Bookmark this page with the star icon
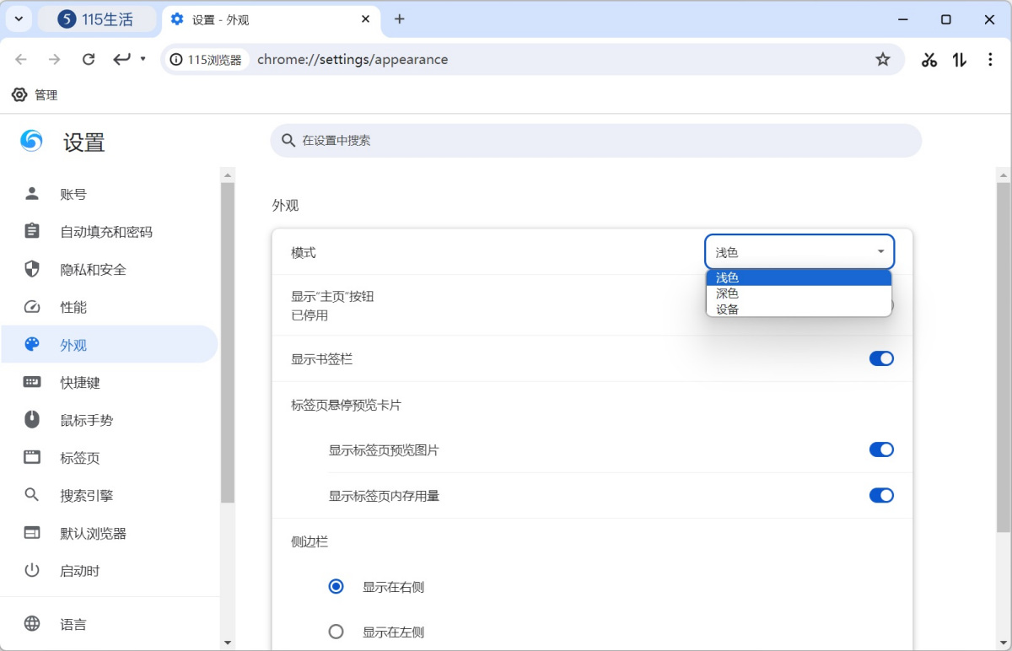Screen dimensions: 1012x651 (882, 60)
